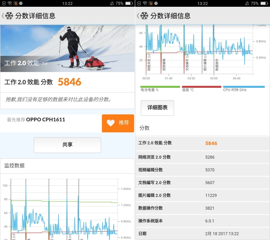
Task: Tap the 文档编写 2.0 分数 row
Action: point(203,183)
